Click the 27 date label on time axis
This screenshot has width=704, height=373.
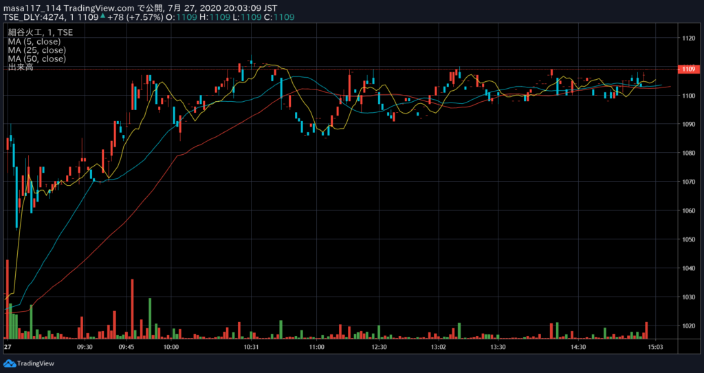pos(7,347)
